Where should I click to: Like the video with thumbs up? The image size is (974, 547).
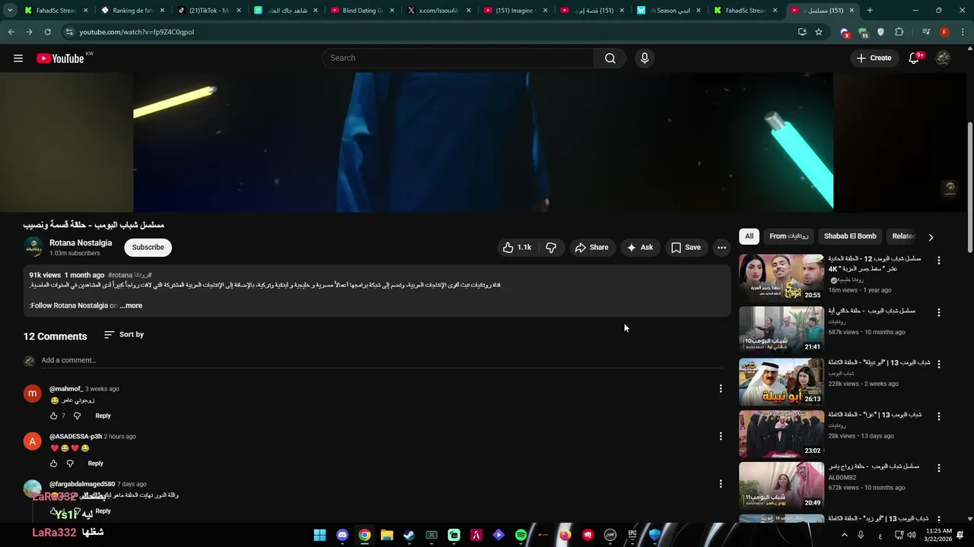click(x=517, y=247)
